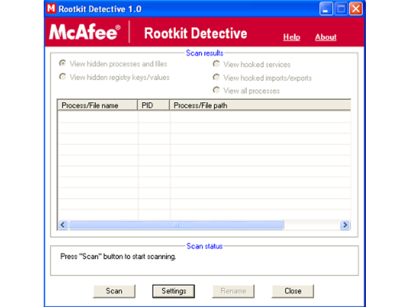Click the Rename button

tap(233, 291)
